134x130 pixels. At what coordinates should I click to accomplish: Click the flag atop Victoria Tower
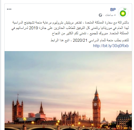pyautogui.click(x=18, y=94)
